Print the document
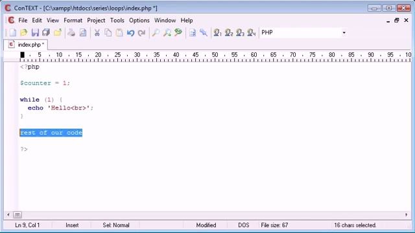 71,33
